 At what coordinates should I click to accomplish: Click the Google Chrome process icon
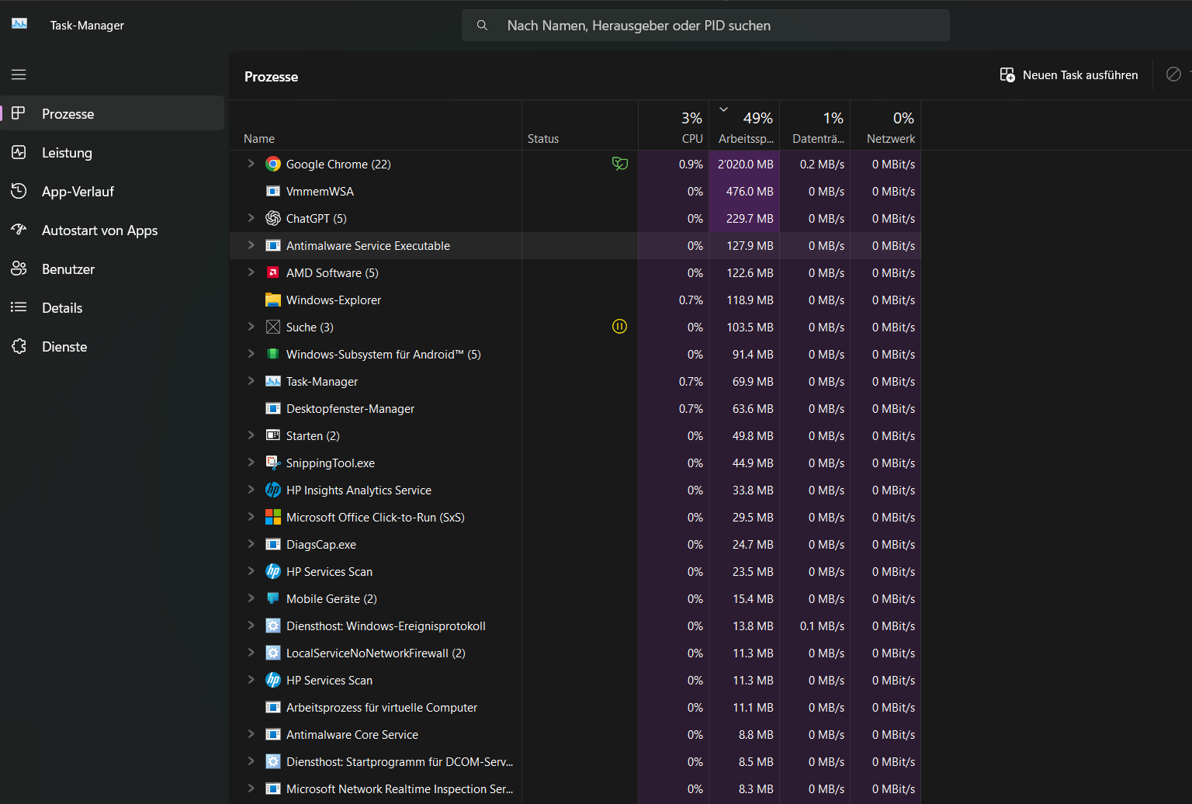click(273, 164)
